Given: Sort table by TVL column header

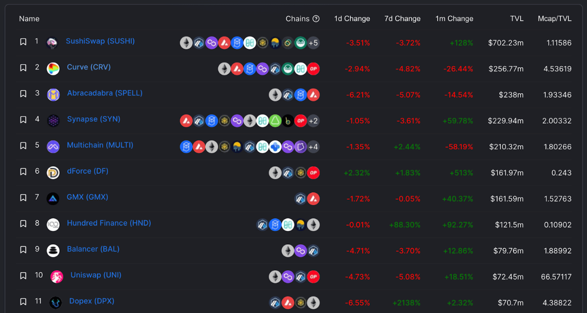Looking at the screenshot, I should (x=517, y=19).
